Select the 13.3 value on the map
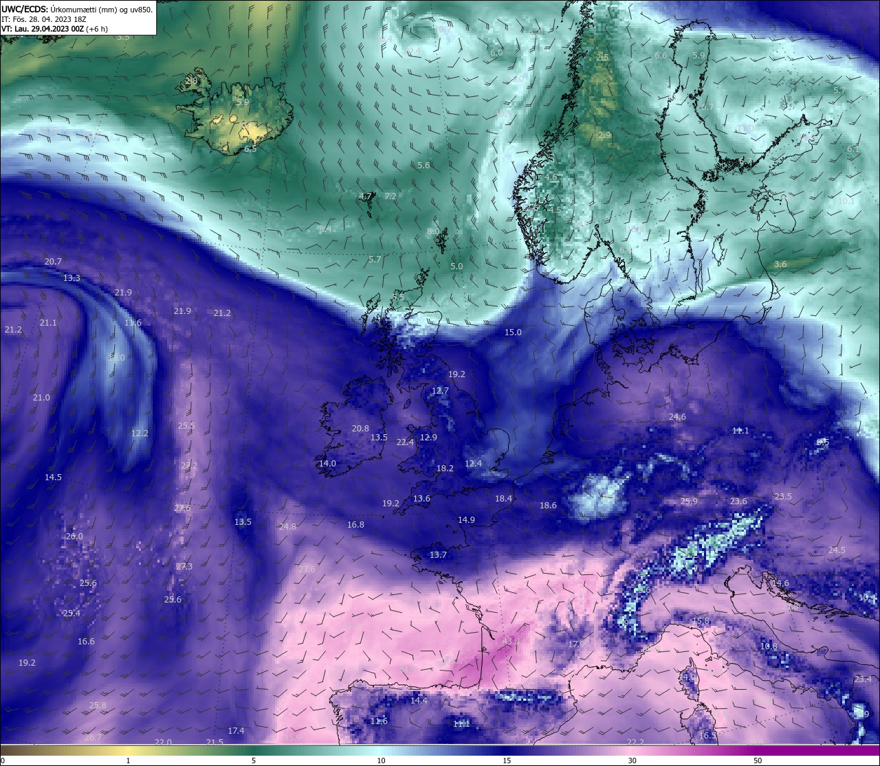 pos(71,278)
